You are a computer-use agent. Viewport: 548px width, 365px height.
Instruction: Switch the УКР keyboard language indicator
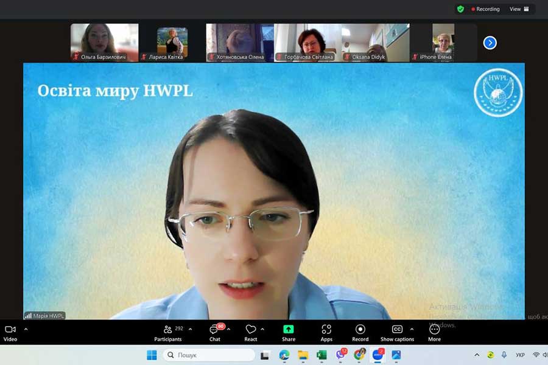click(521, 355)
